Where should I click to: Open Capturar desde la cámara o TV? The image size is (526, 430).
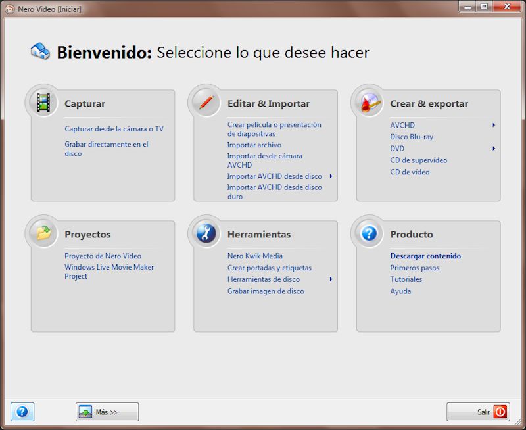click(x=114, y=129)
